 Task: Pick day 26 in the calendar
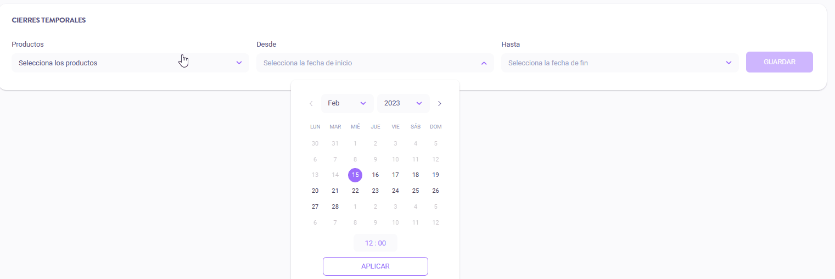[x=435, y=191]
